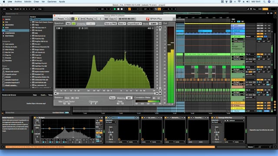
Task: Click the Wi-Fi status icon in the menu bar
Action: (239, 2)
